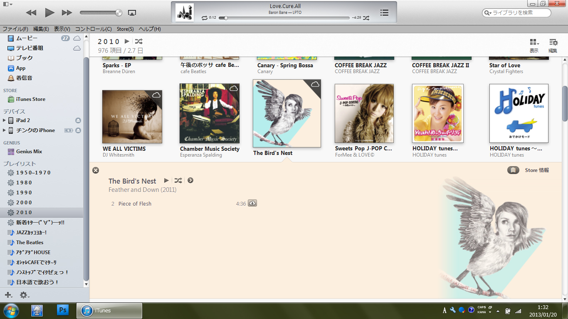Image resolution: width=568 pixels, height=319 pixels.
Task: Open the Store(S) menu
Action: click(125, 29)
